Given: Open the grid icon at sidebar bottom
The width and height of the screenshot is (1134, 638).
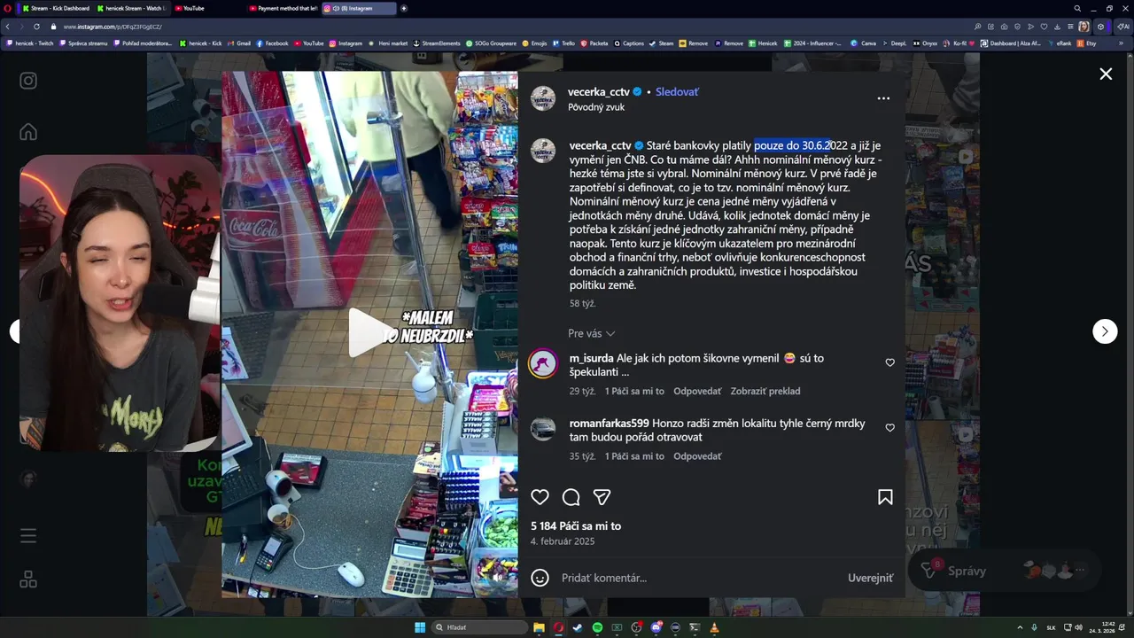Looking at the screenshot, I should (x=28, y=580).
